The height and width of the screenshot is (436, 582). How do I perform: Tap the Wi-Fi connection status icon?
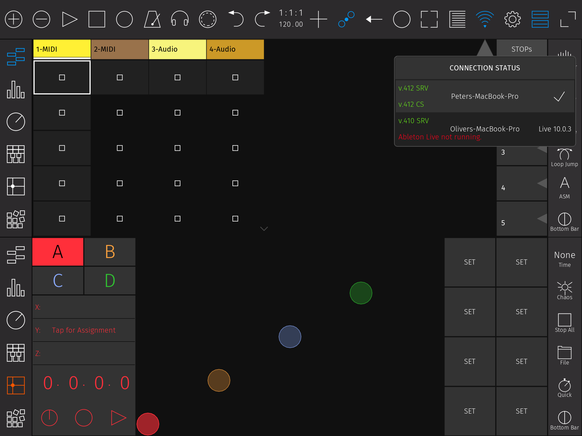click(x=485, y=19)
